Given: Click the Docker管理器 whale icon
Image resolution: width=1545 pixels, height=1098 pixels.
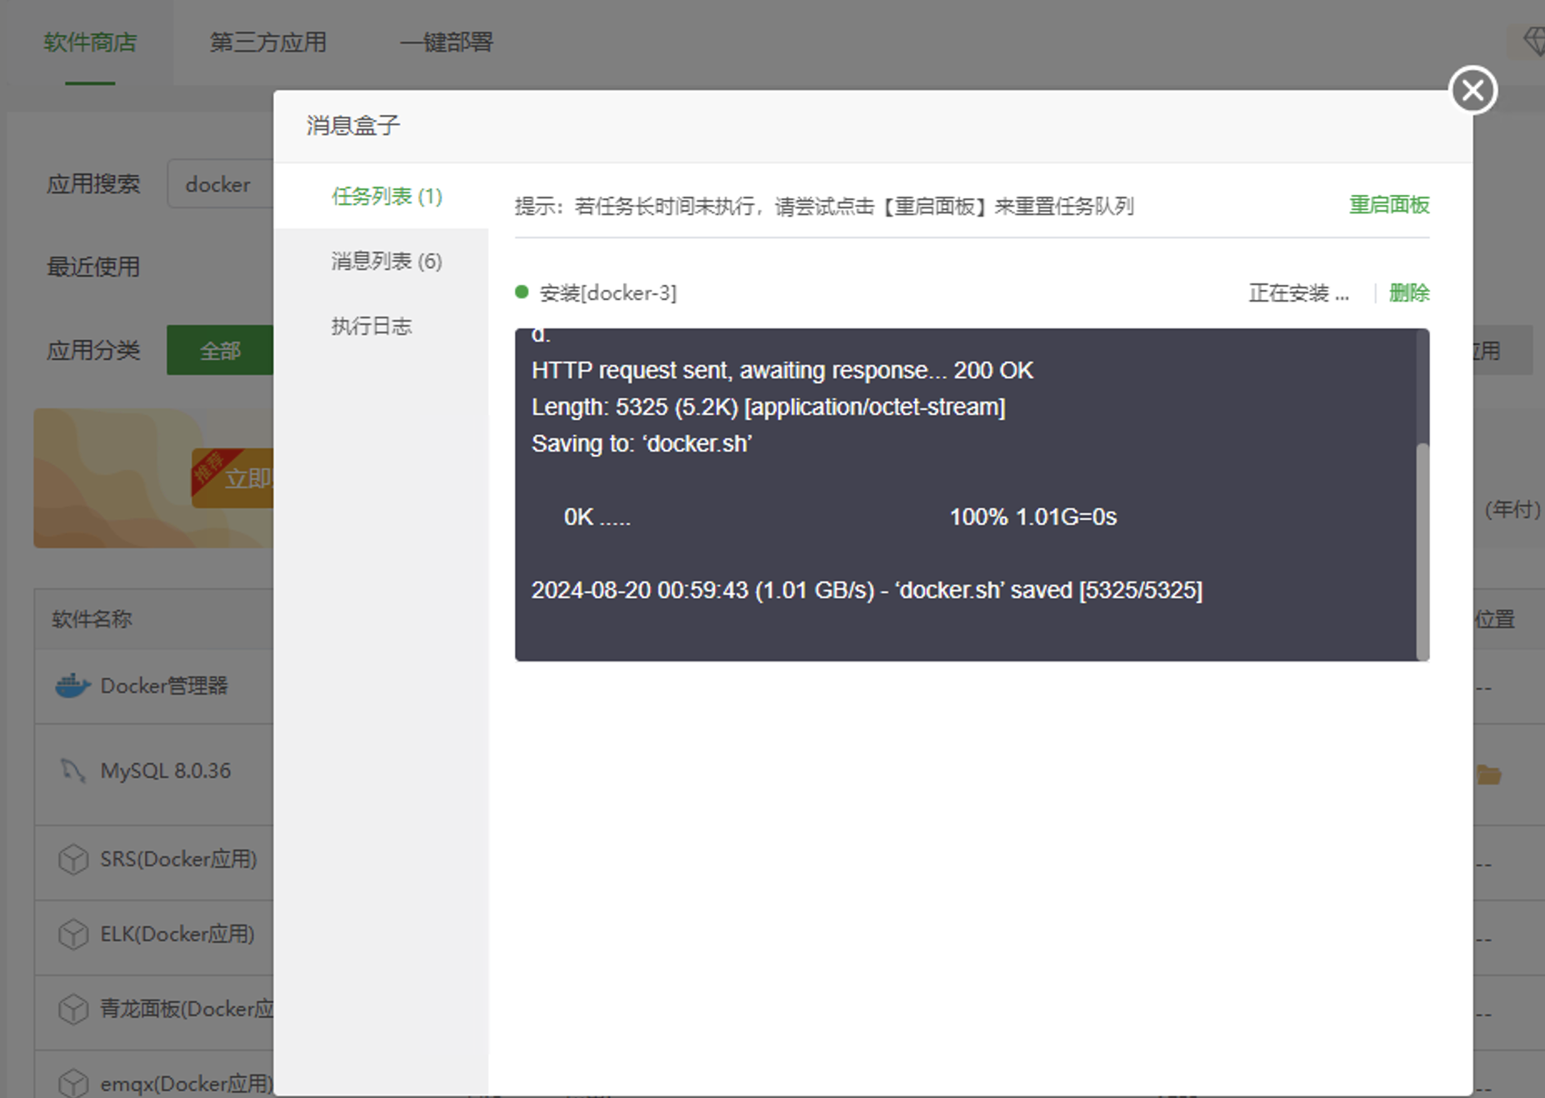Looking at the screenshot, I should 72,686.
